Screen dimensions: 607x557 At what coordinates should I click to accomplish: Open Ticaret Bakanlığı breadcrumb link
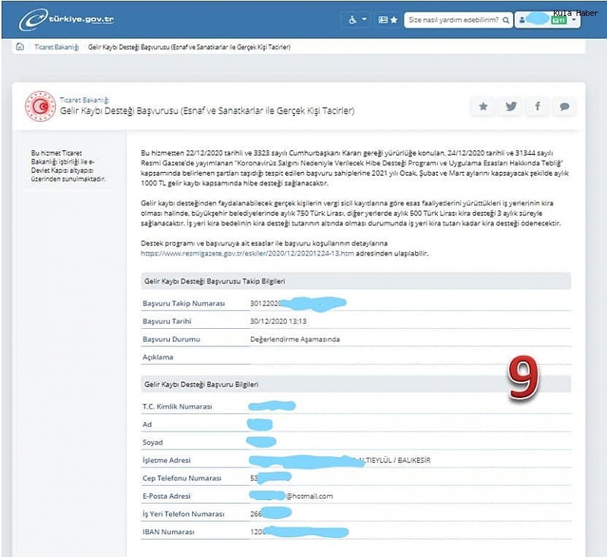click(56, 47)
